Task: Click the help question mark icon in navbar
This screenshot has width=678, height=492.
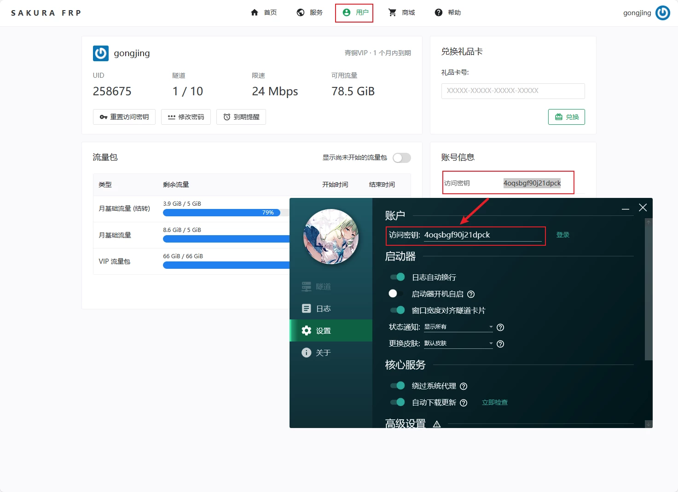Action: [439, 12]
